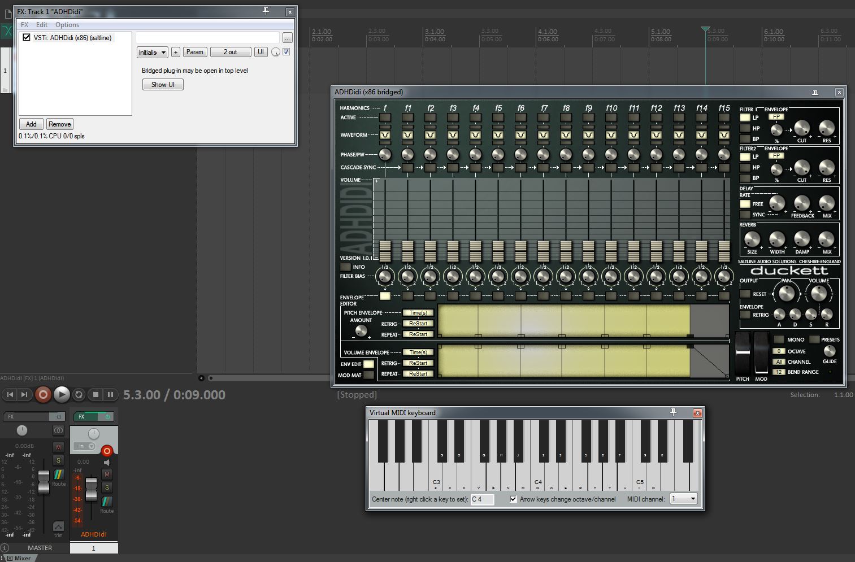The height and width of the screenshot is (562, 855).
Task: Uncheck Arrow keys change octave/channel
Action: [513, 499]
